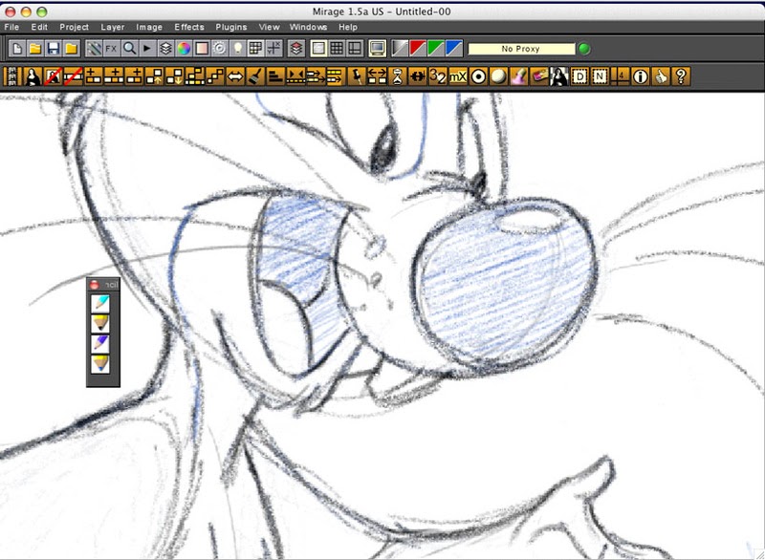Open the Edit menu
Viewport: 765px width, 560px height.
tap(39, 27)
